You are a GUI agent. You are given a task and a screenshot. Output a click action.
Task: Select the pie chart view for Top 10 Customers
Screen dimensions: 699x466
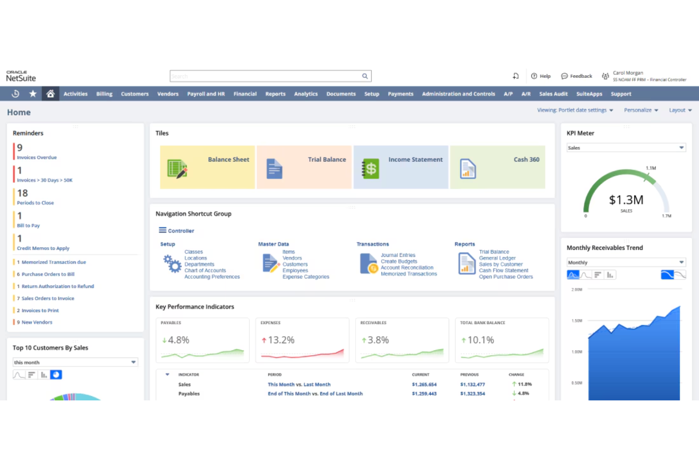[x=56, y=374]
